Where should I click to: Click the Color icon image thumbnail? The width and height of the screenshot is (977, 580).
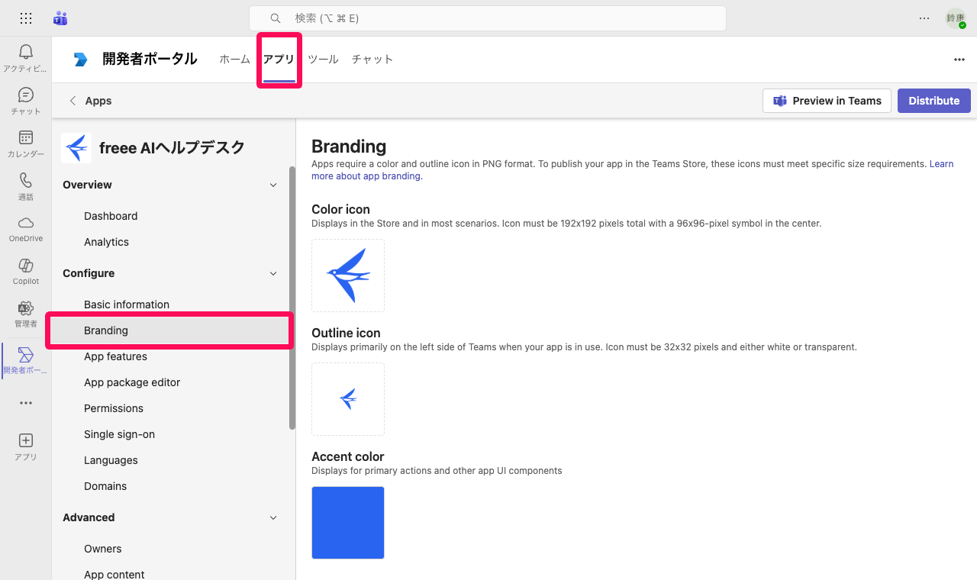pyautogui.click(x=348, y=275)
